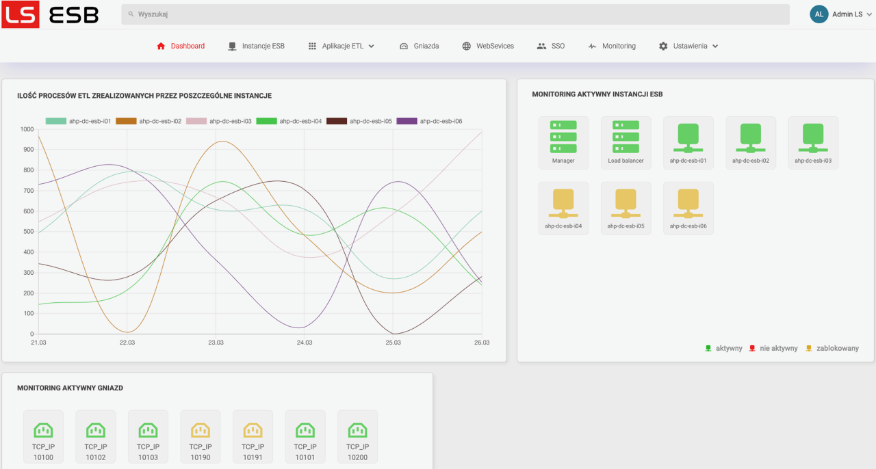Hide ahp-dc-esb-i04 line via legend
876x469 pixels.
tap(289, 121)
